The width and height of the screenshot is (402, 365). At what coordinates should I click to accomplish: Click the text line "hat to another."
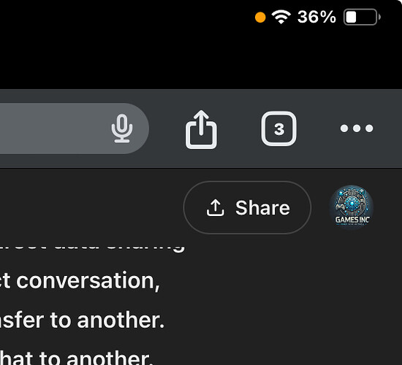(x=77, y=358)
